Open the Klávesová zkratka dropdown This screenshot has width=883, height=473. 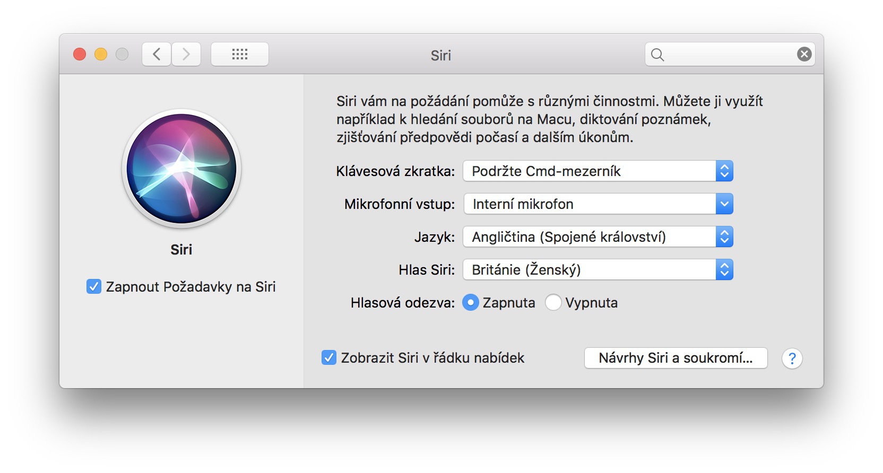598,171
